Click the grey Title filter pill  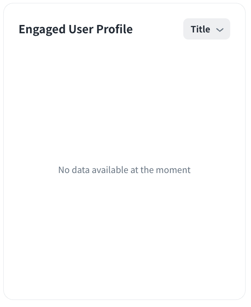pyautogui.click(x=207, y=29)
